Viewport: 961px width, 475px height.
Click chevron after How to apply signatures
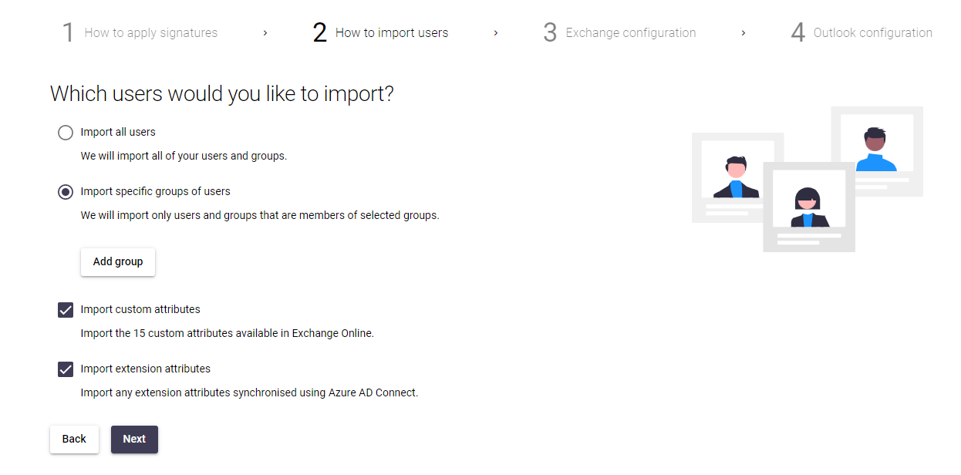click(265, 33)
